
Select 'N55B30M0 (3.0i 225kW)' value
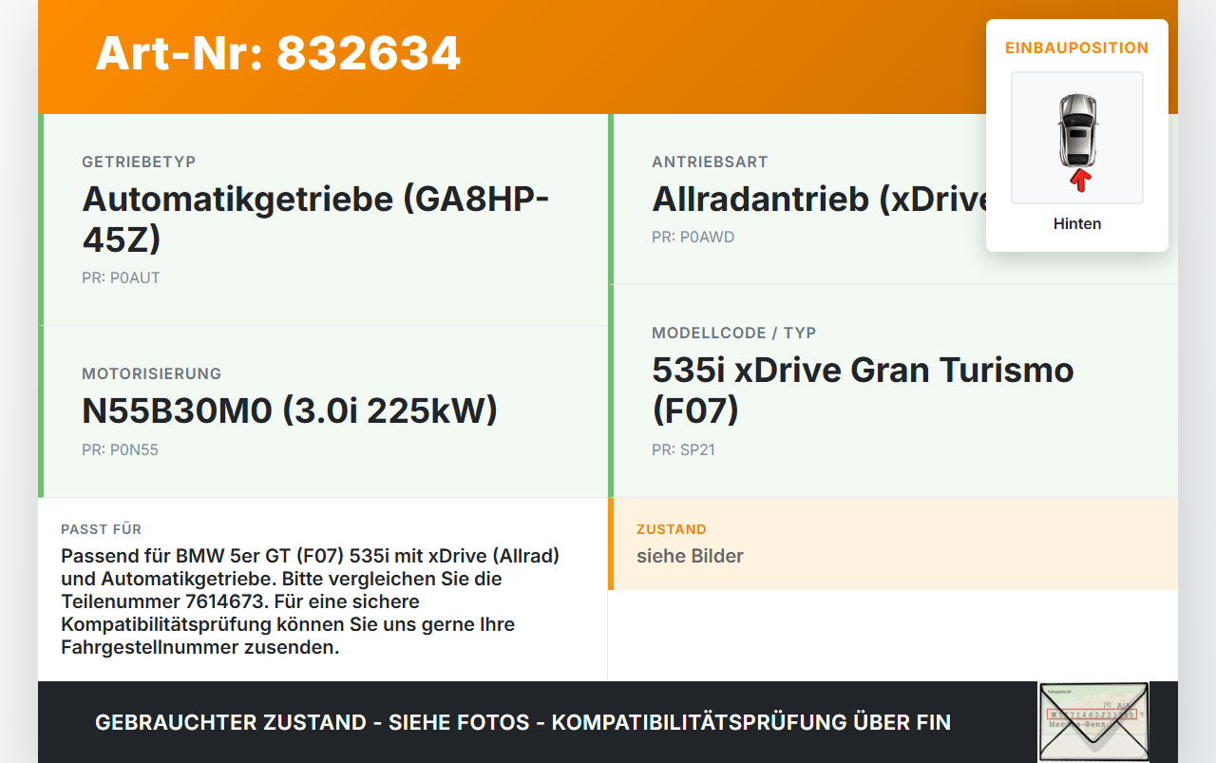[290, 410]
